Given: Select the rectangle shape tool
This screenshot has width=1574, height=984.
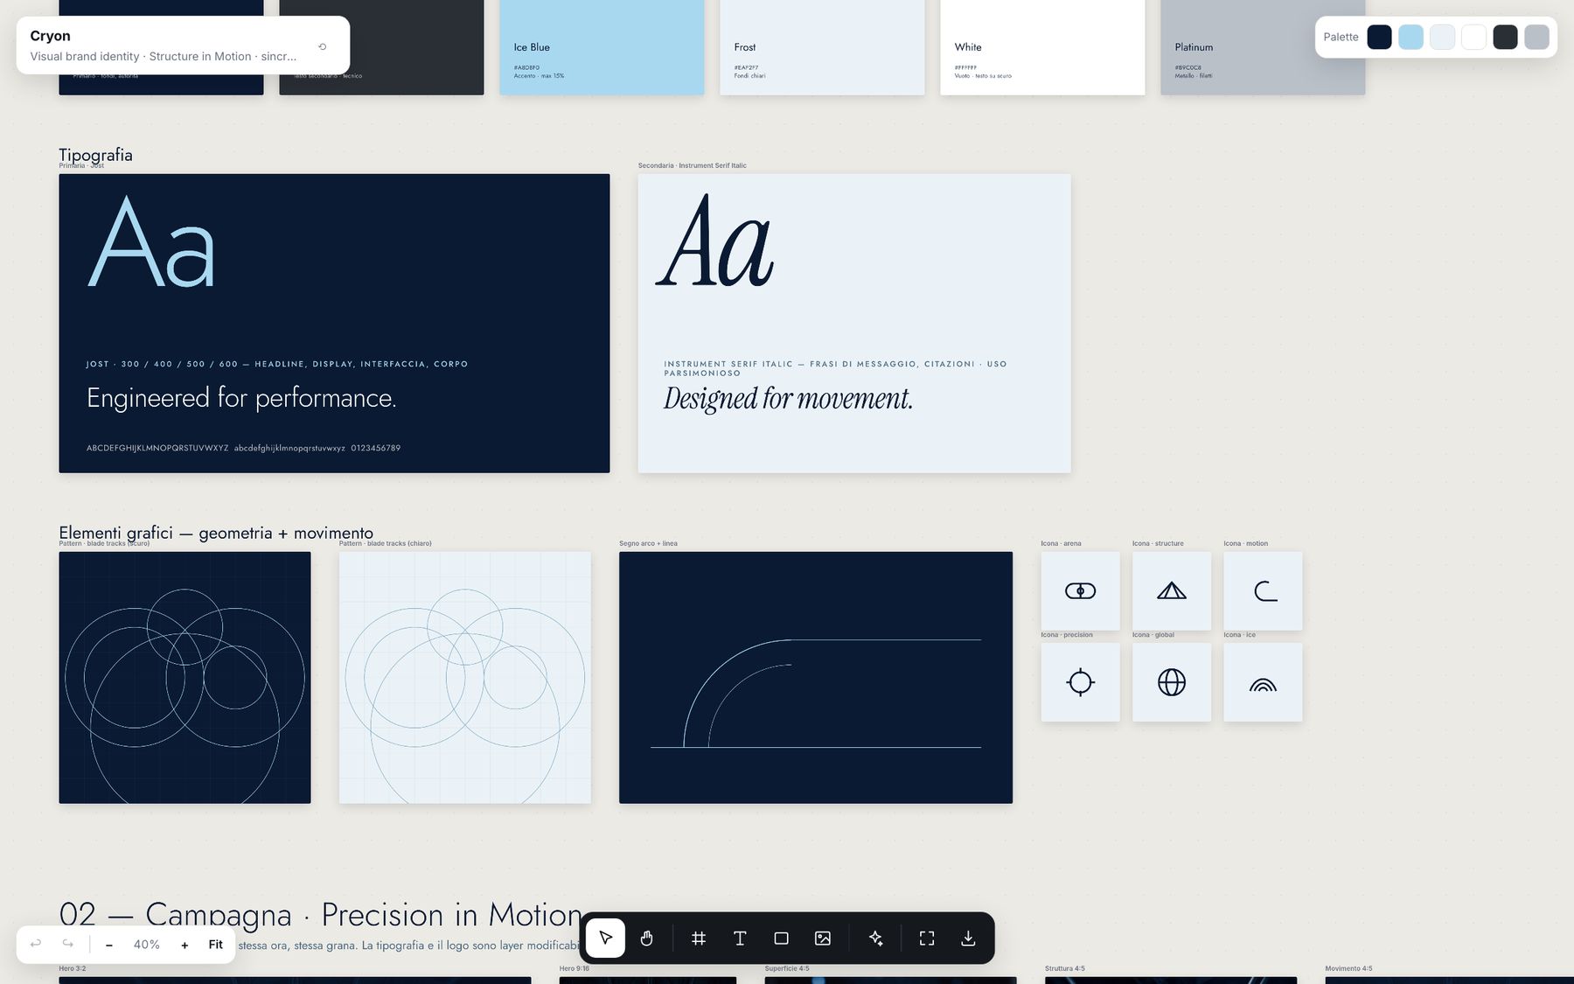Looking at the screenshot, I should coord(782,939).
